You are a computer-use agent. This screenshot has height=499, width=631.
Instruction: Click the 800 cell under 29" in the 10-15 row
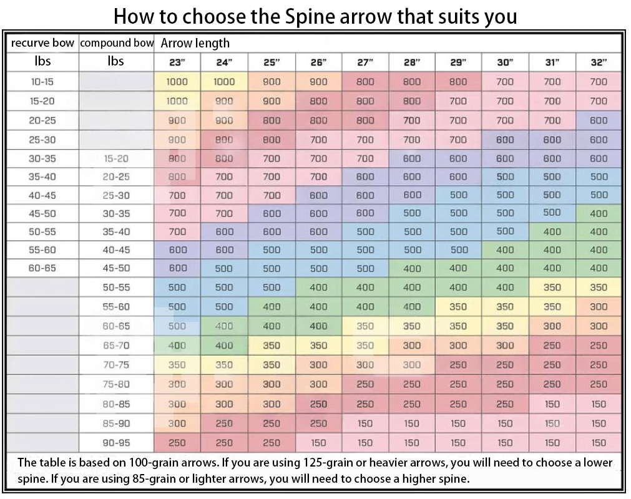pos(458,82)
